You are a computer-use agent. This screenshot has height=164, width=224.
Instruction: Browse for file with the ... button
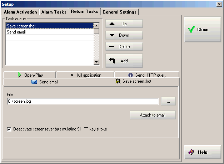168,102
